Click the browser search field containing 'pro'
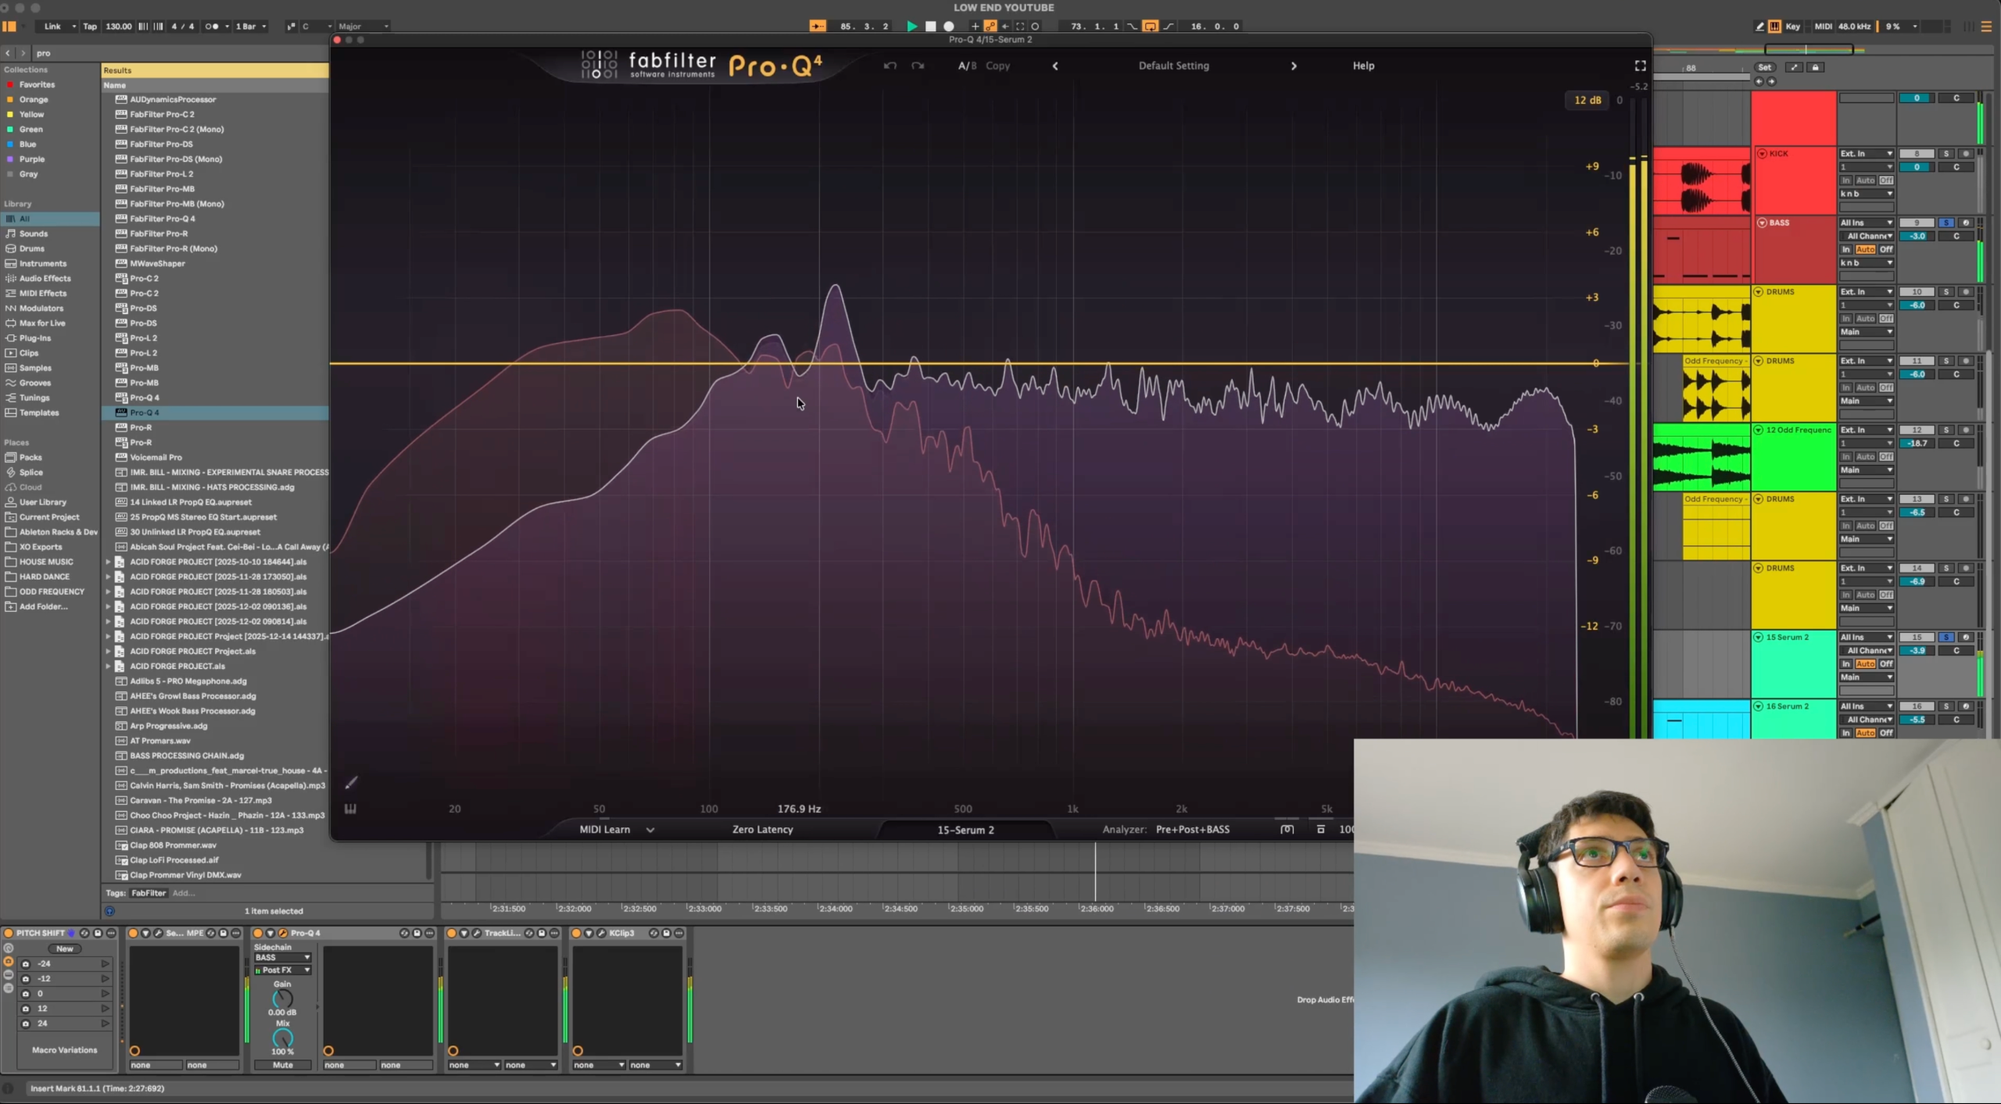Viewport: 2001px width, 1104px height. point(180,53)
